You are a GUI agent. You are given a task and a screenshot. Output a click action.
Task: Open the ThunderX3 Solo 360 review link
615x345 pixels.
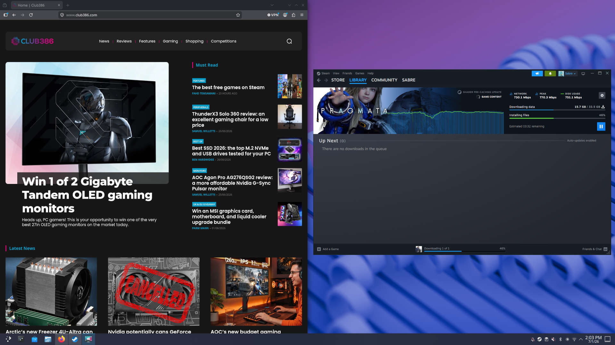click(x=230, y=119)
